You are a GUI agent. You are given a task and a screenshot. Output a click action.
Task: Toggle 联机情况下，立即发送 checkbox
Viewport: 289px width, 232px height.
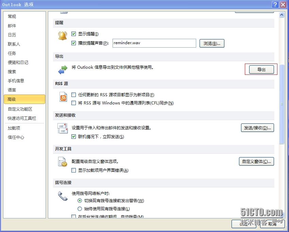pyautogui.click(x=73, y=136)
